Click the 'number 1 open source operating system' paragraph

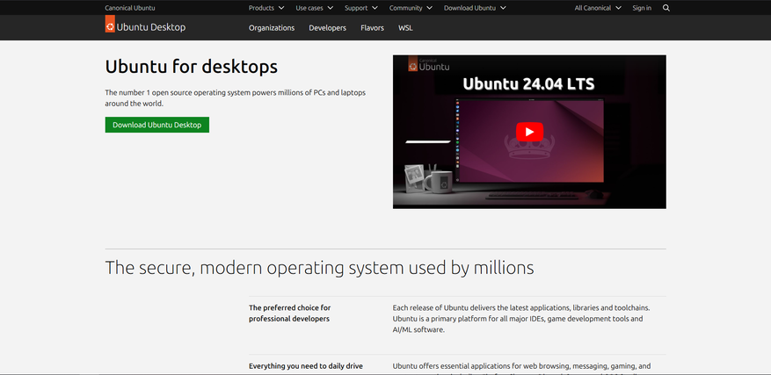235,97
